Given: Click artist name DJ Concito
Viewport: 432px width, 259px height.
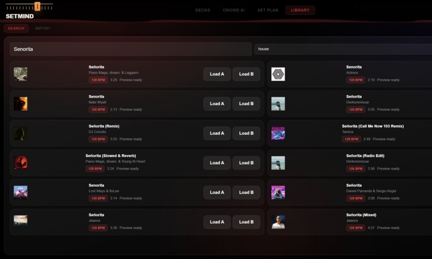Looking at the screenshot, I should pos(97,132).
